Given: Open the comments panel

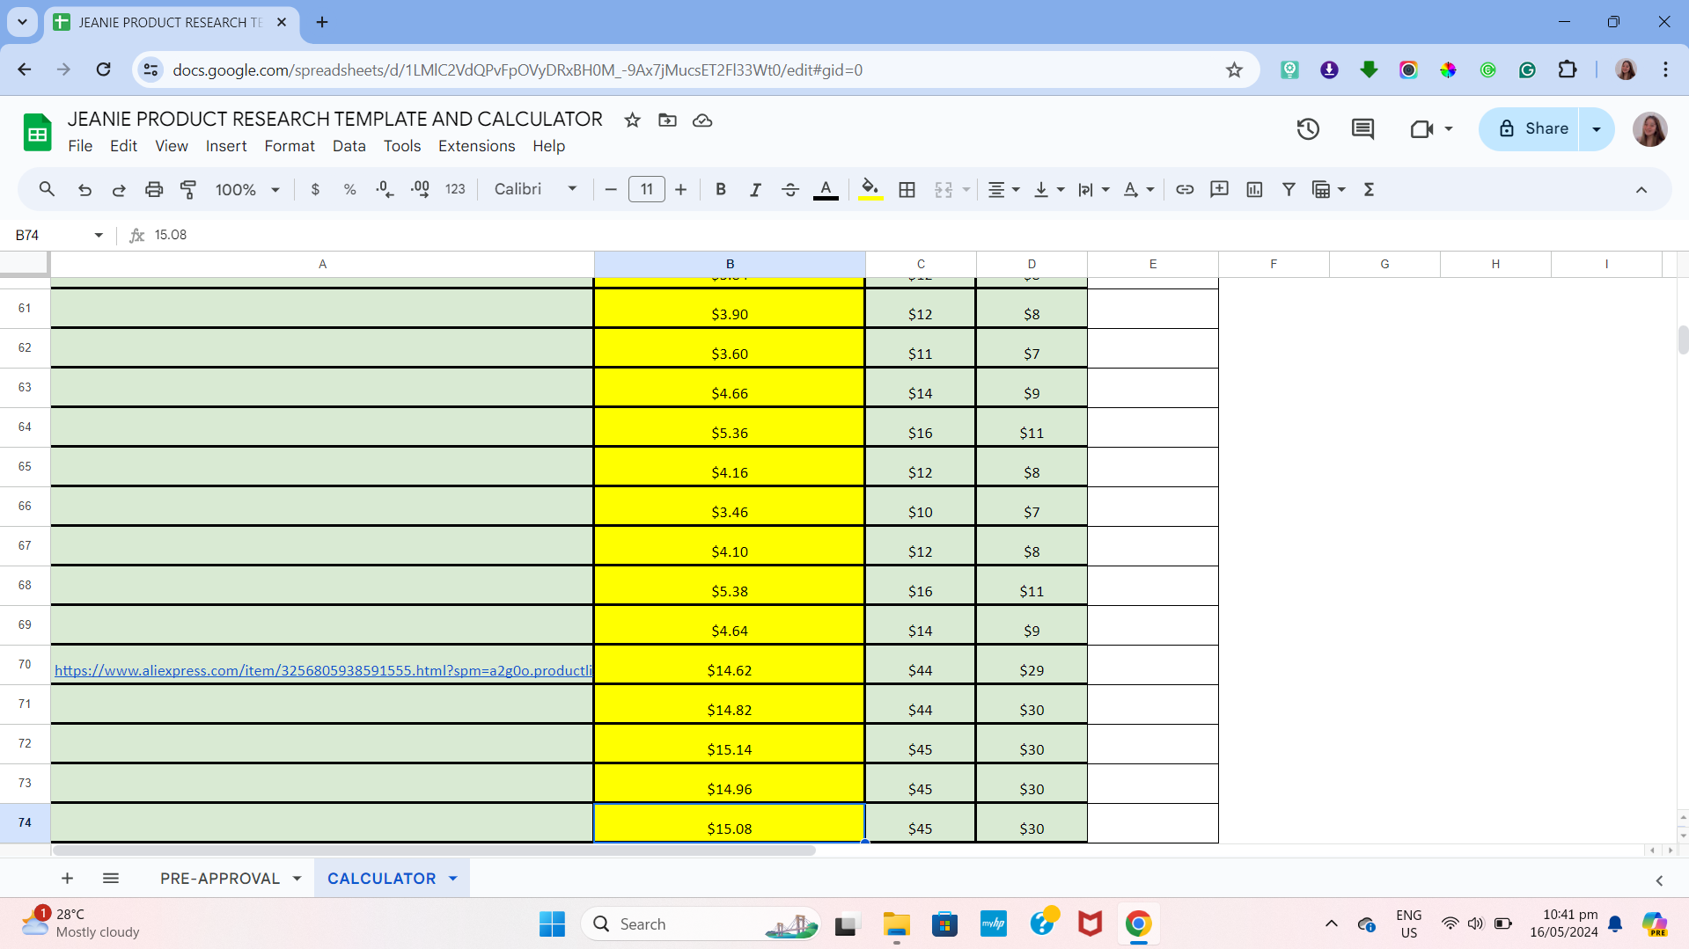Looking at the screenshot, I should coord(1362,129).
